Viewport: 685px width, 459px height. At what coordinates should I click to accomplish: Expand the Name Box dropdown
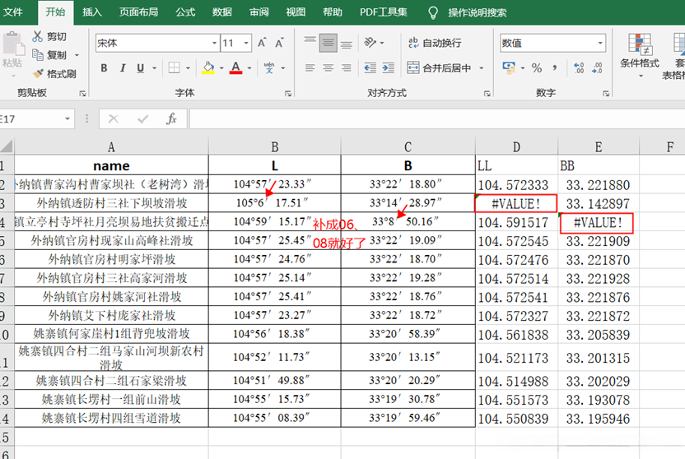68,118
